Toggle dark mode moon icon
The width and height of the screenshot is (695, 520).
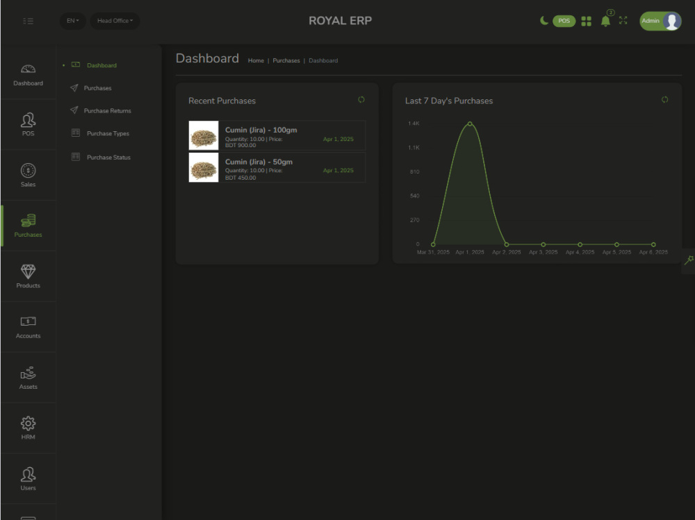(544, 20)
